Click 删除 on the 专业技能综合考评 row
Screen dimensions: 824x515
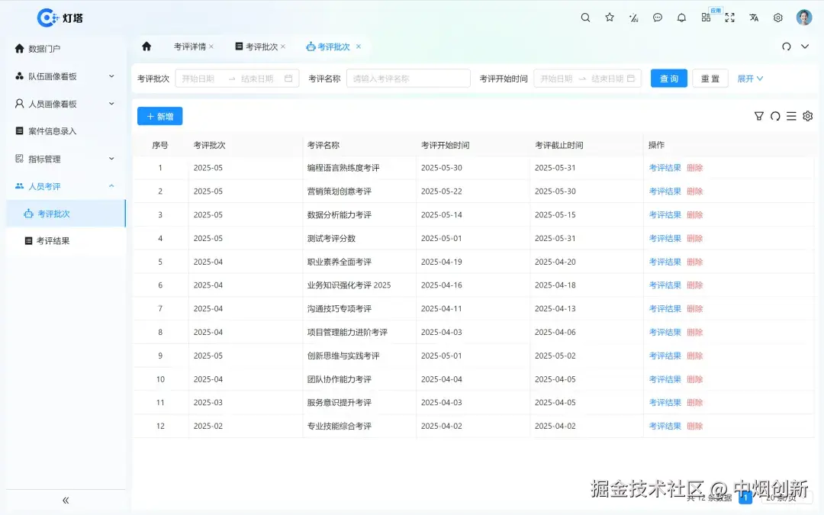(695, 426)
